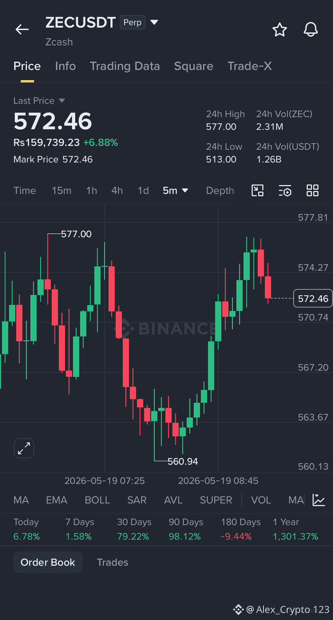Image resolution: width=333 pixels, height=620 pixels.
Task: Tap the 30 Days 79.22% performance
Action: click(x=134, y=529)
